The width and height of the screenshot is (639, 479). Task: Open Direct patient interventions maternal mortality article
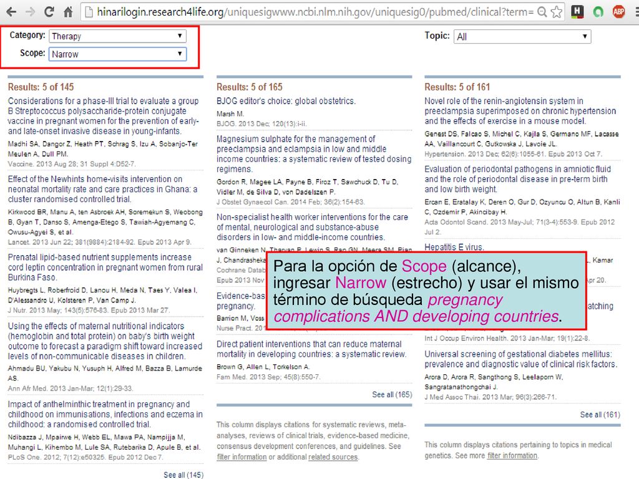[311, 349]
